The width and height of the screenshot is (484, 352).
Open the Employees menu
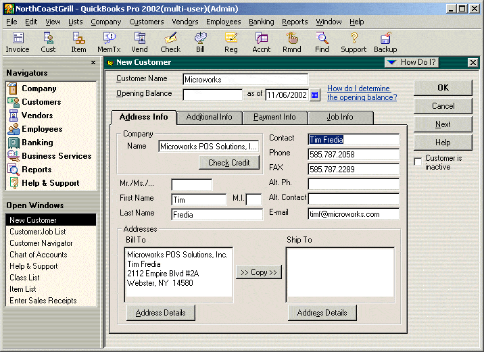224,22
